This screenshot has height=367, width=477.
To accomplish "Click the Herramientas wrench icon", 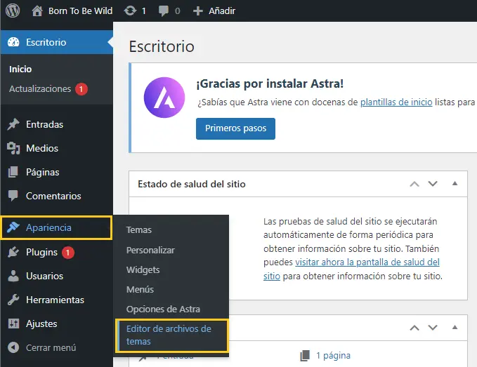I will click(x=13, y=300).
